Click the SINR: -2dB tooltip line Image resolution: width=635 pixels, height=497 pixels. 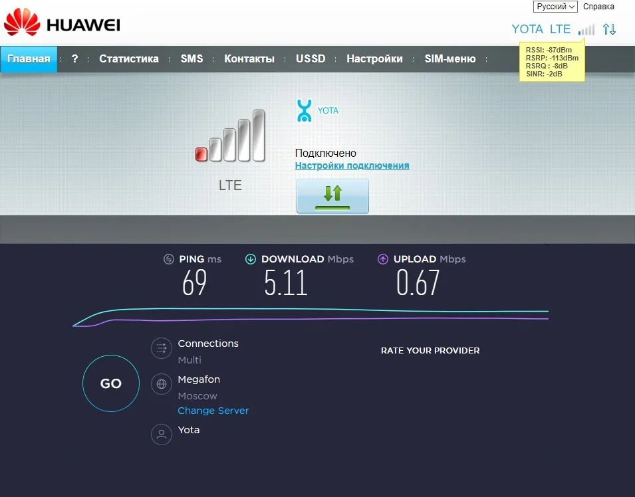click(544, 74)
